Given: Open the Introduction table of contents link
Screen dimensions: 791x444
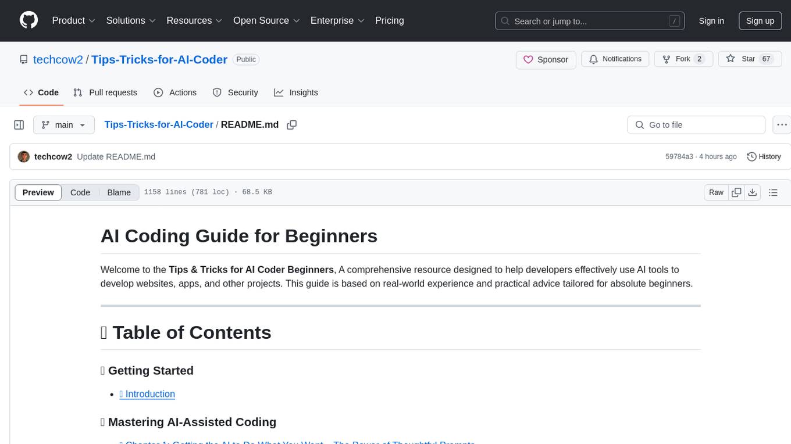Looking at the screenshot, I should coord(147,394).
